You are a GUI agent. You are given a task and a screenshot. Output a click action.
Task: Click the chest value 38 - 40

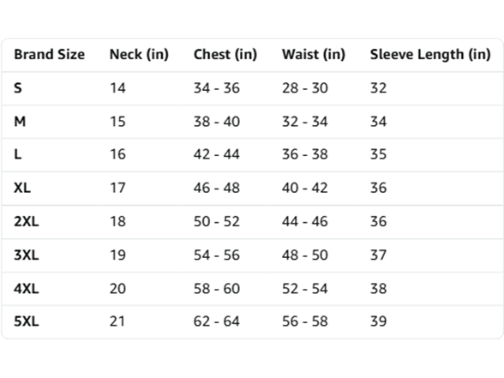coord(217,122)
